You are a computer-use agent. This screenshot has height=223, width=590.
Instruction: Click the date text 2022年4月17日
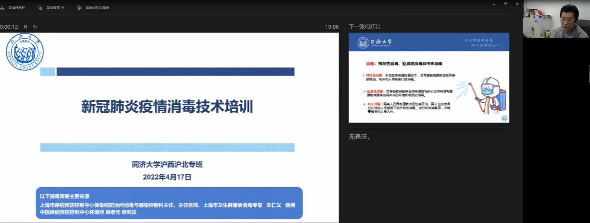tap(167, 177)
